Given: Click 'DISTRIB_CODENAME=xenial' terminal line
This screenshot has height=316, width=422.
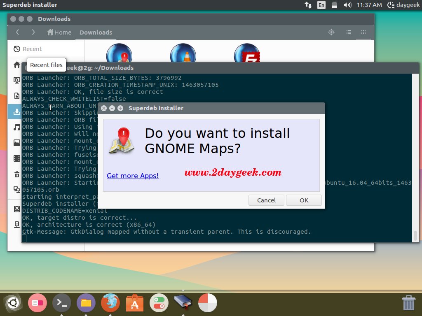Looking at the screenshot, I should pos(65,211).
